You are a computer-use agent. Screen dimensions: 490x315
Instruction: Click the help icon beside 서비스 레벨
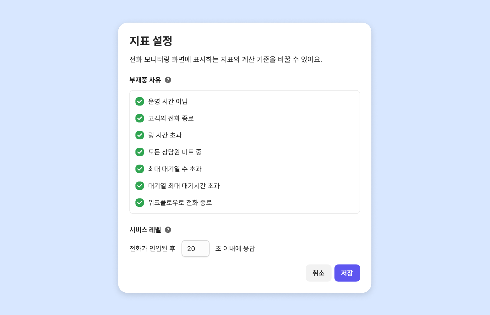coord(168,230)
